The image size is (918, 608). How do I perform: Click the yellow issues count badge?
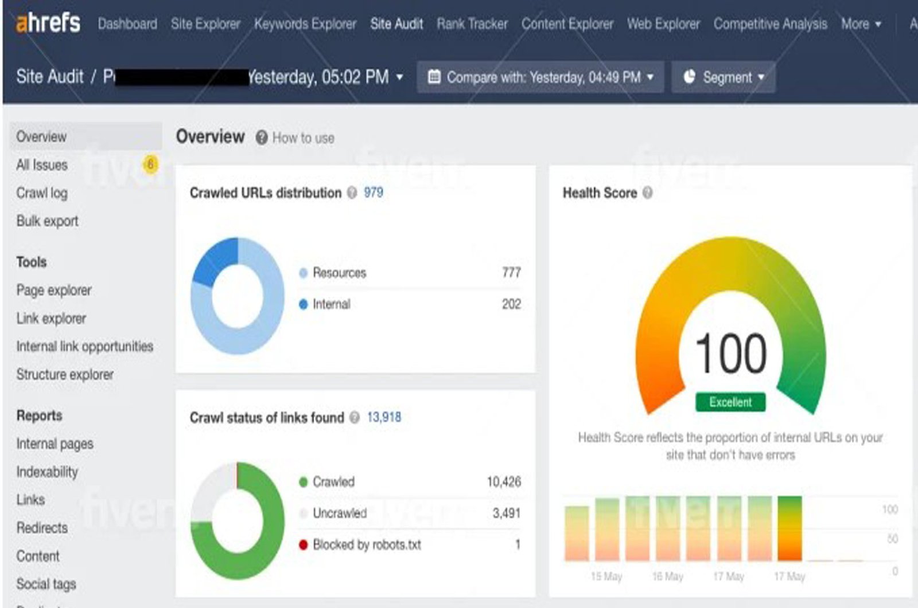(x=150, y=165)
